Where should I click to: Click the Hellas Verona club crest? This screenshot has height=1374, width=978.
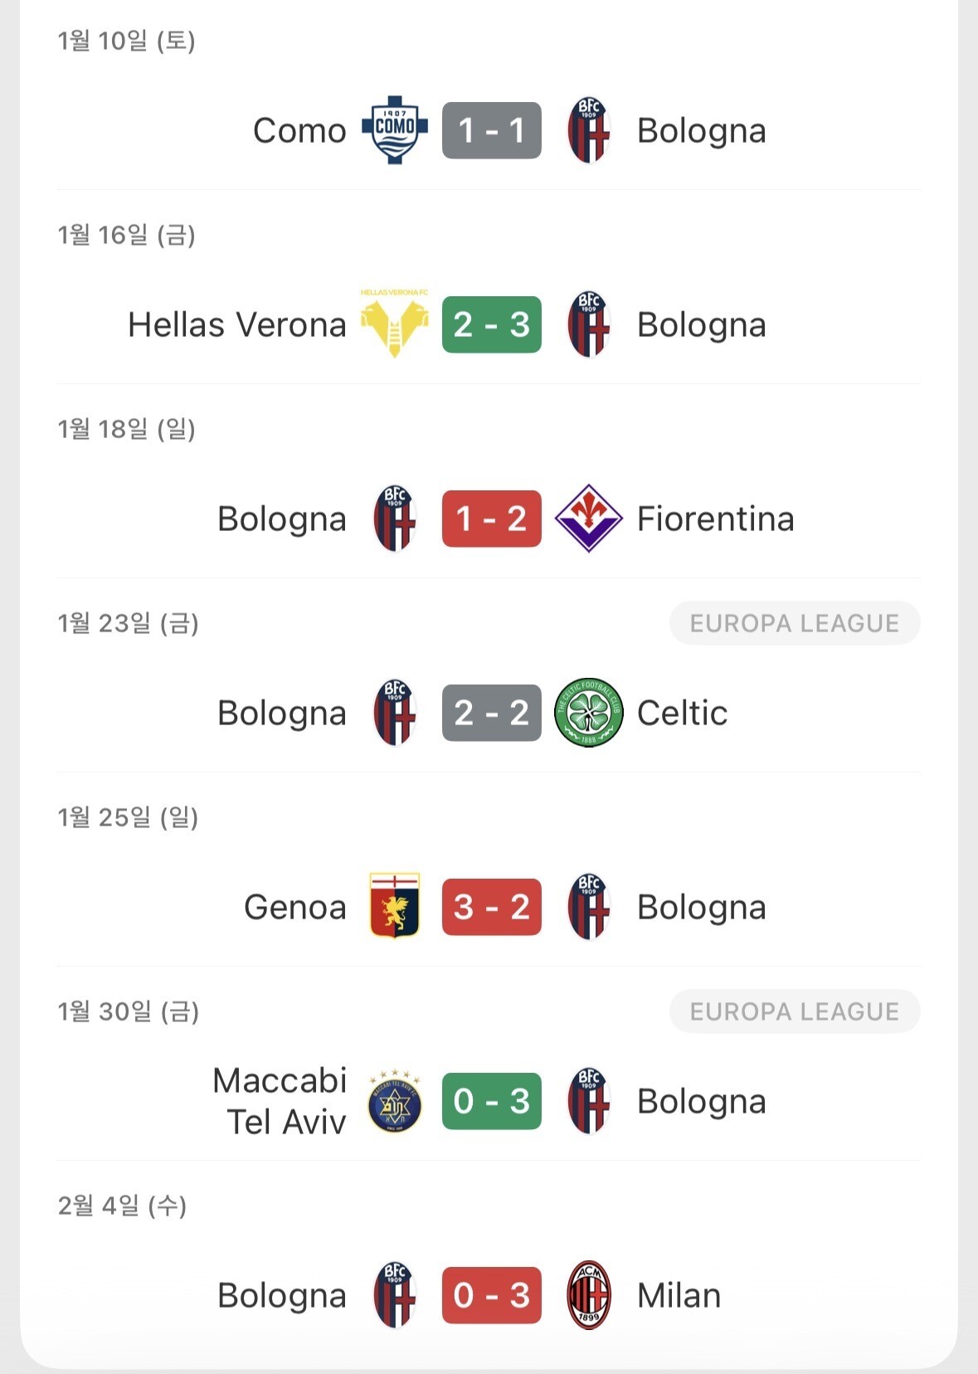(x=395, y=326)
